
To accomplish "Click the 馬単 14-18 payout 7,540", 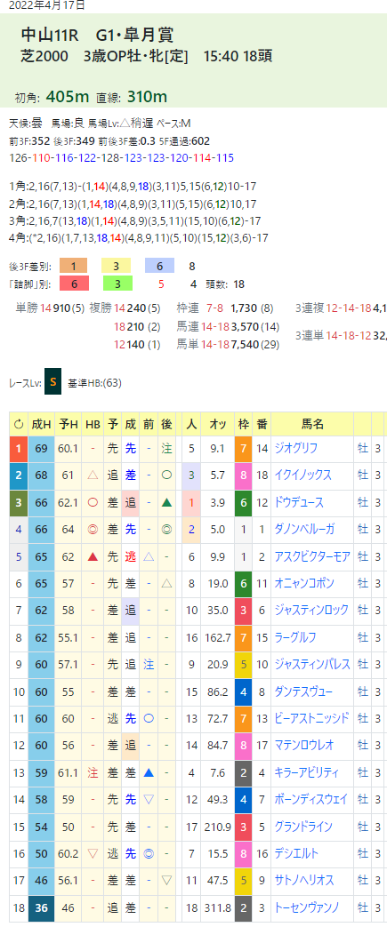I will 244,344.
